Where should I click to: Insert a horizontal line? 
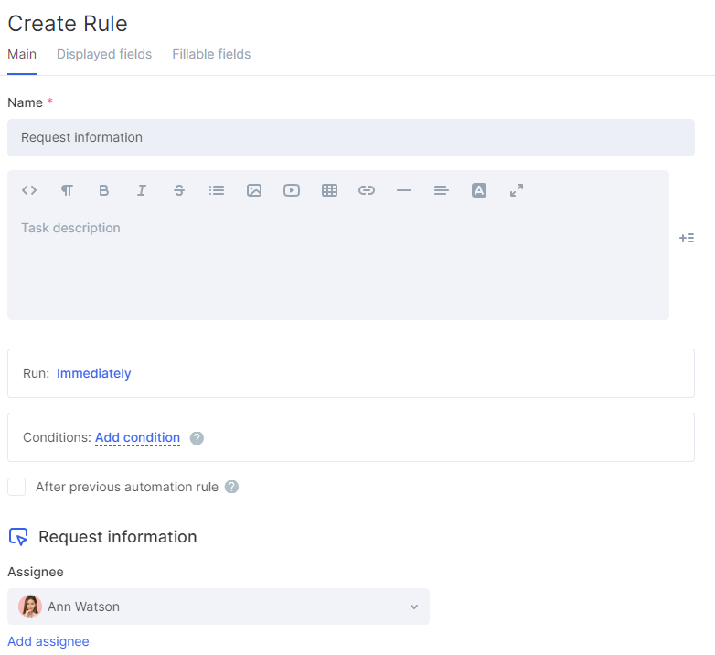(x=404, y=190)
